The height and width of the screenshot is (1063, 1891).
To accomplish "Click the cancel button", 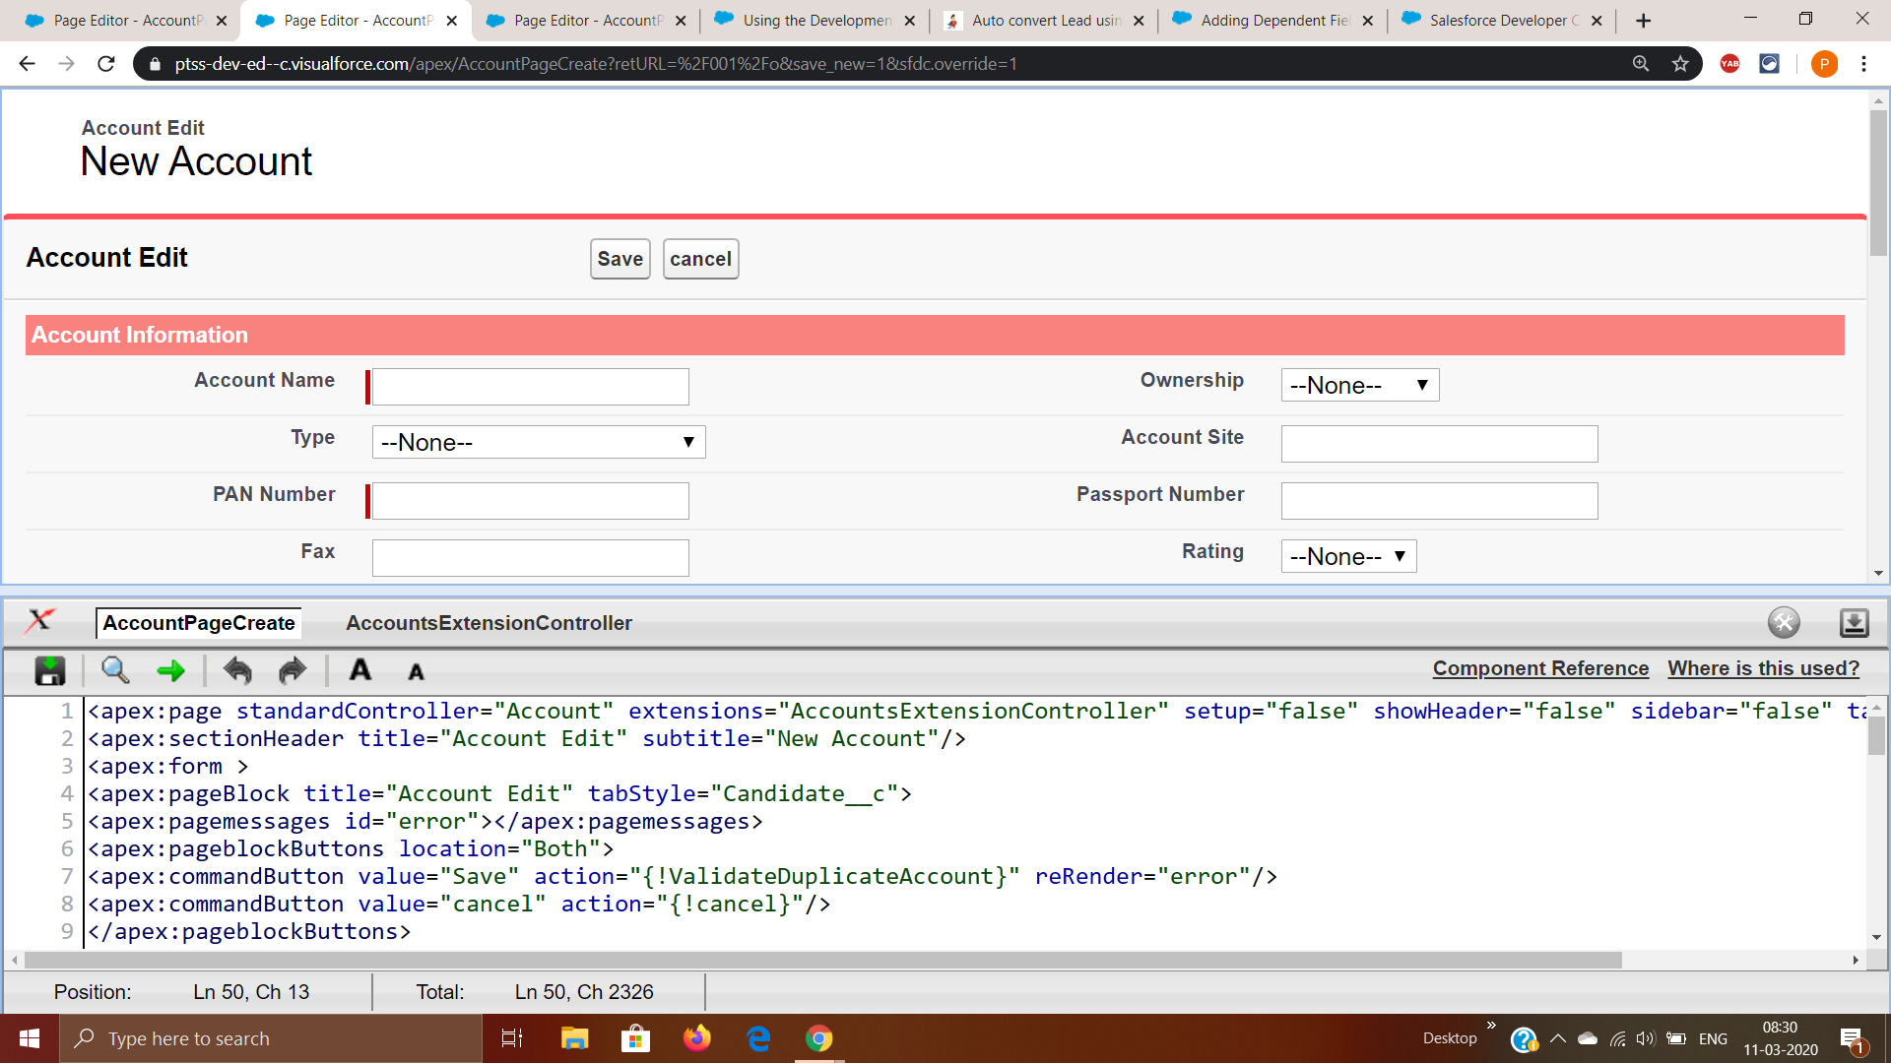I will click(x=700, y=259).
